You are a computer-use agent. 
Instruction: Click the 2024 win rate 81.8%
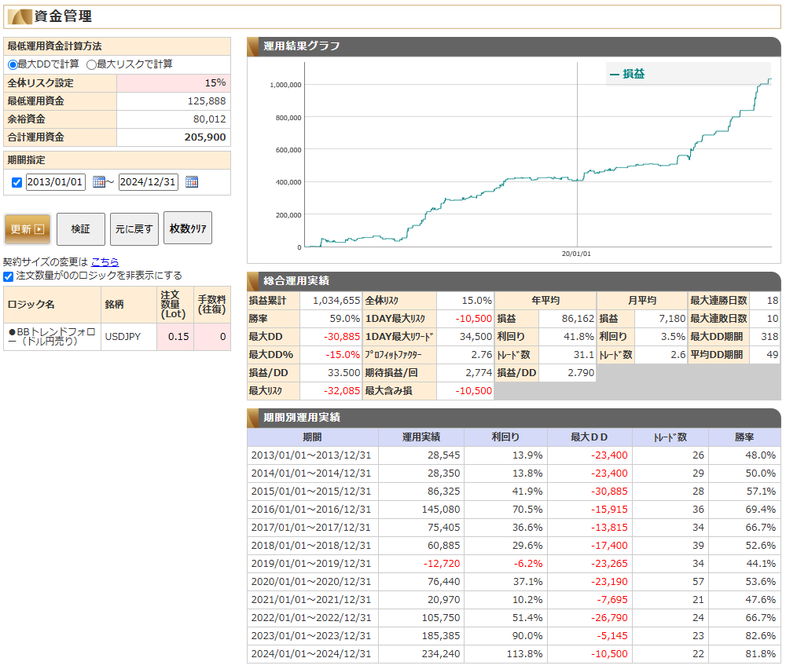760,653
